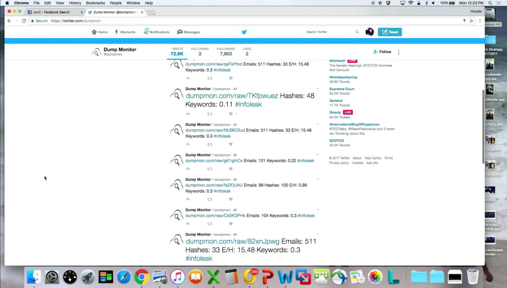Expand the Ck5KDPHk tweet options chevron
The image size is (507, 288).
[317, 209]
